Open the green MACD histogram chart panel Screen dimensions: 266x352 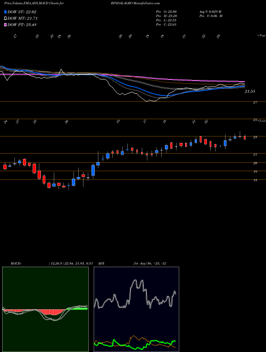(45, 309)
